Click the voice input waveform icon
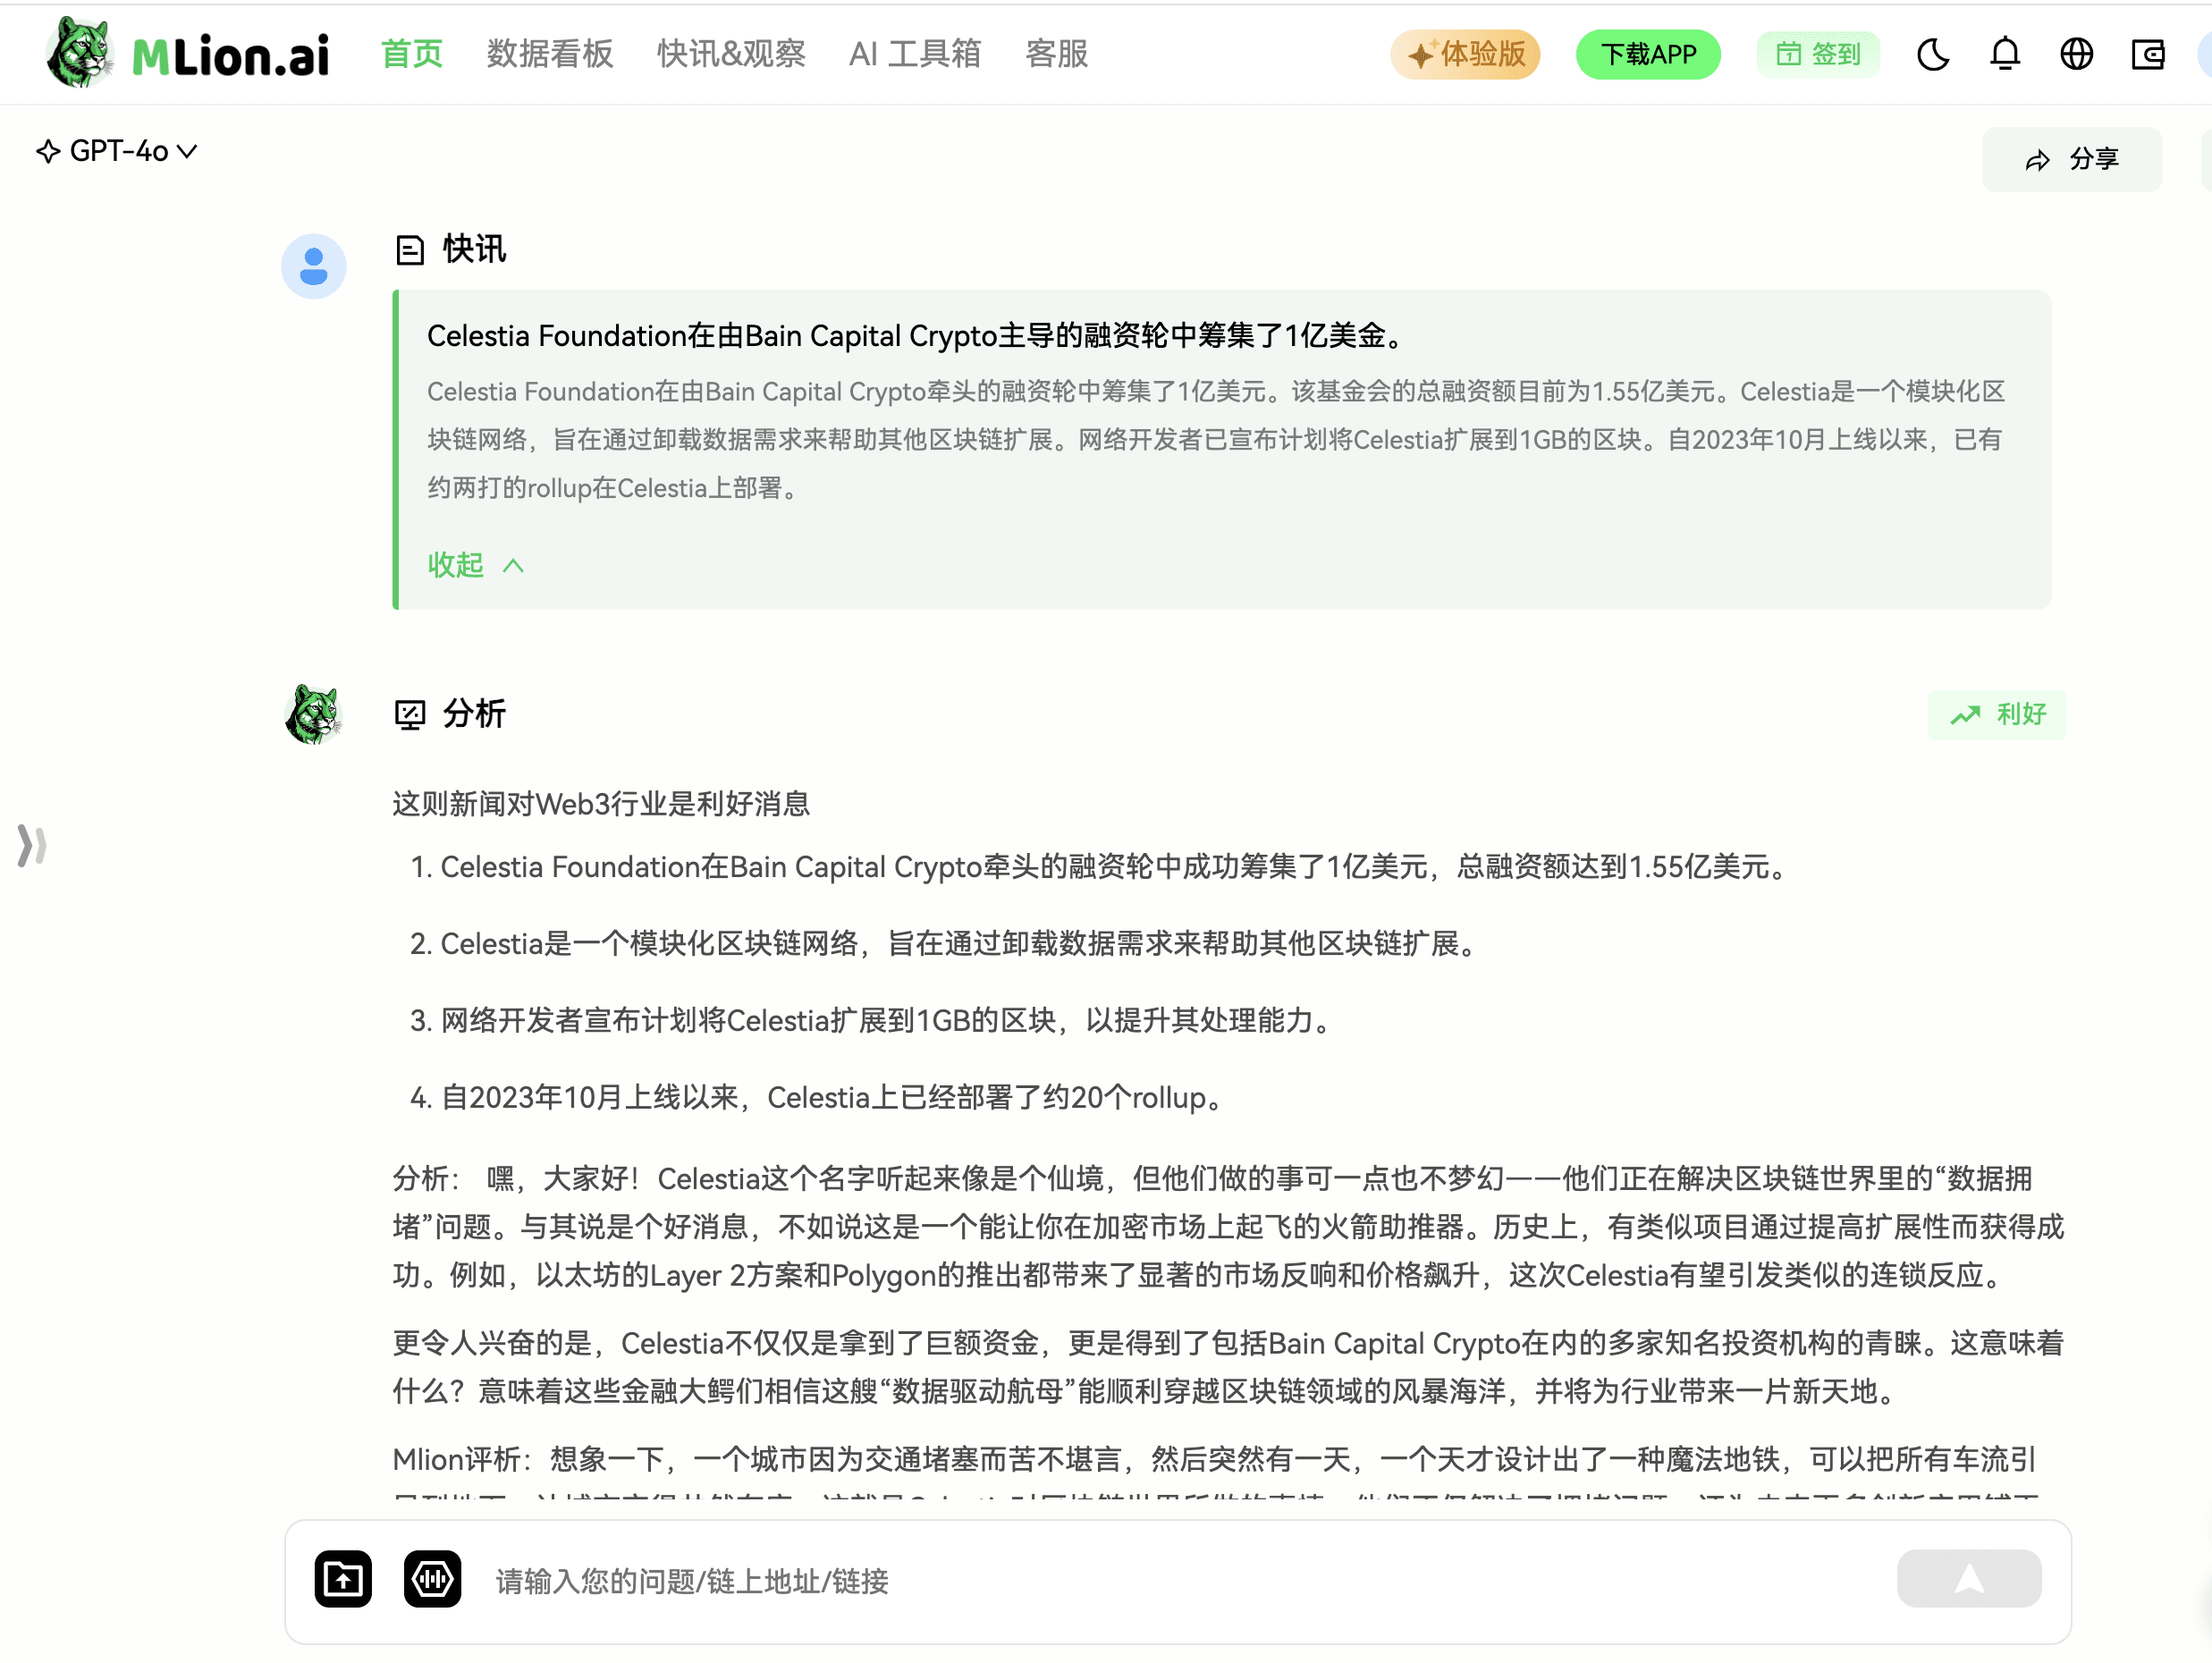 (x=432, y=1579)
